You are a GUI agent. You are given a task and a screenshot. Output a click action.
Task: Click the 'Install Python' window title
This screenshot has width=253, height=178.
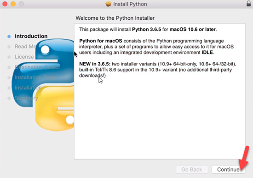[x=130, y=4]
